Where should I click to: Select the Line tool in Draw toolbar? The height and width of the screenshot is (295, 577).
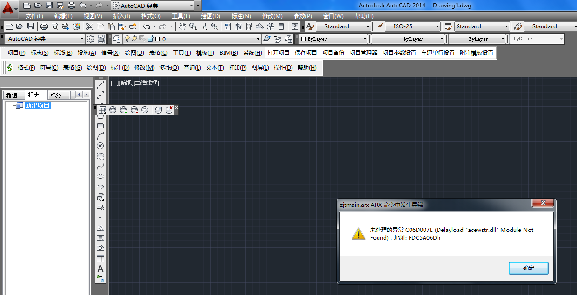[x=100, y=85]
